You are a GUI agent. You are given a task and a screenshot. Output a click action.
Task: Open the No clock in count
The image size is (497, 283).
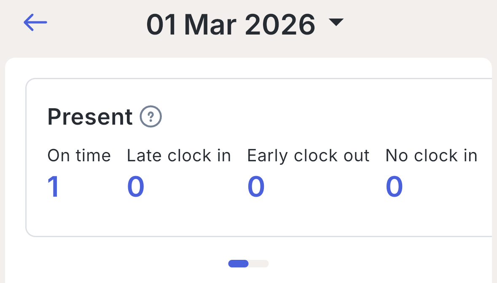pyautogui.click(x=394, y=187)
